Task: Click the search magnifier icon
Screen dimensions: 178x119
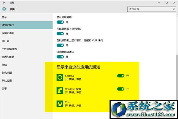Action: pyautogui.click(x=174, y=9)
